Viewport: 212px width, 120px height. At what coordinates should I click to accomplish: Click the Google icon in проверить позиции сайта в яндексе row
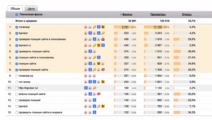coord(95,112)
